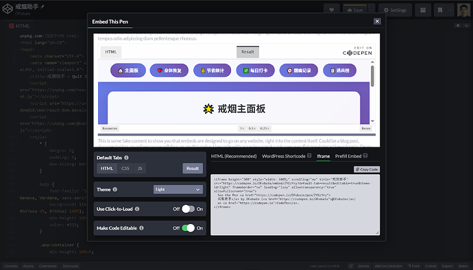Click 身体恢复 button in preview
Screen dimensions: 473x270
click(x=169, y=71)
